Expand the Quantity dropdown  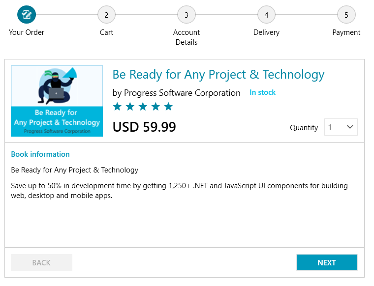341,127
